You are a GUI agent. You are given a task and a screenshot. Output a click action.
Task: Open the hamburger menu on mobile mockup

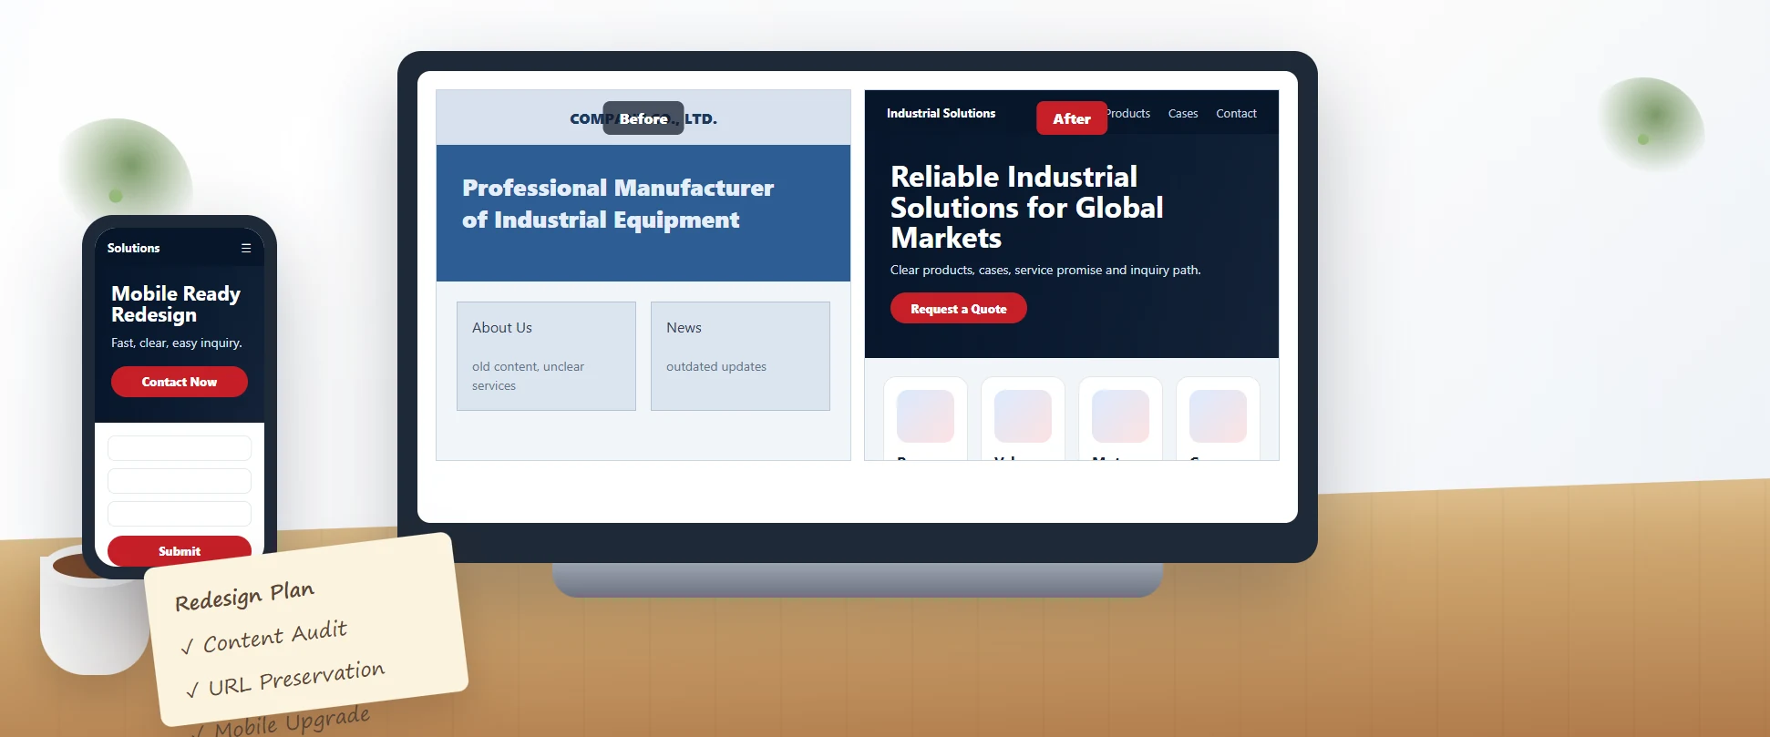coord(246,248)
